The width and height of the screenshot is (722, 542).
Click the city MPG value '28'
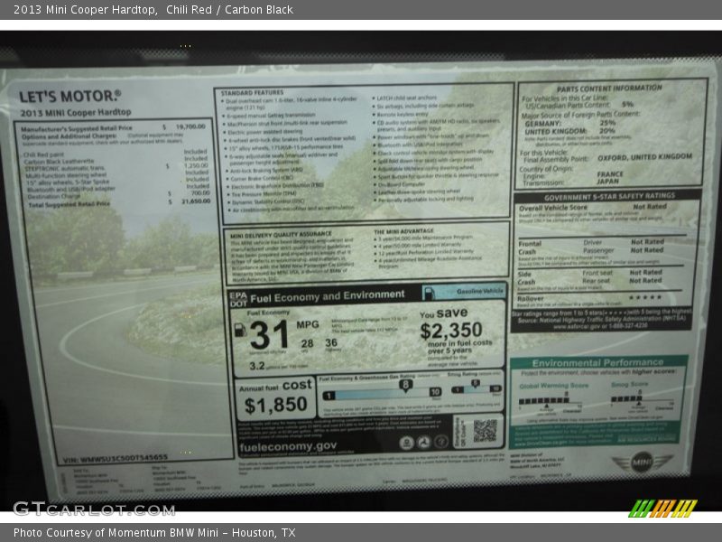[307, 343]
